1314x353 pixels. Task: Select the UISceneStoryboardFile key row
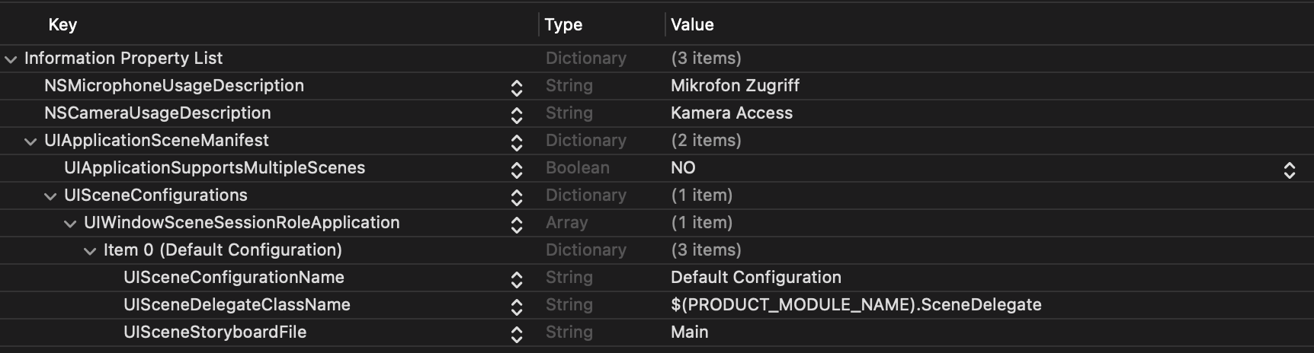215,332
